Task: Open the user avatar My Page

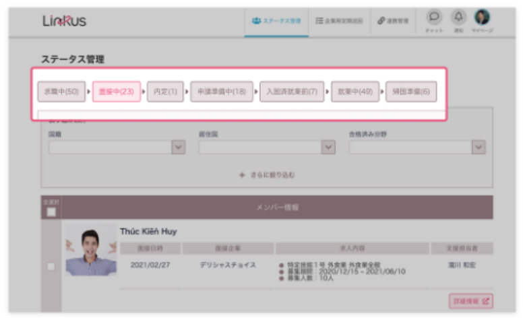Action: click(x=482, y=17)
